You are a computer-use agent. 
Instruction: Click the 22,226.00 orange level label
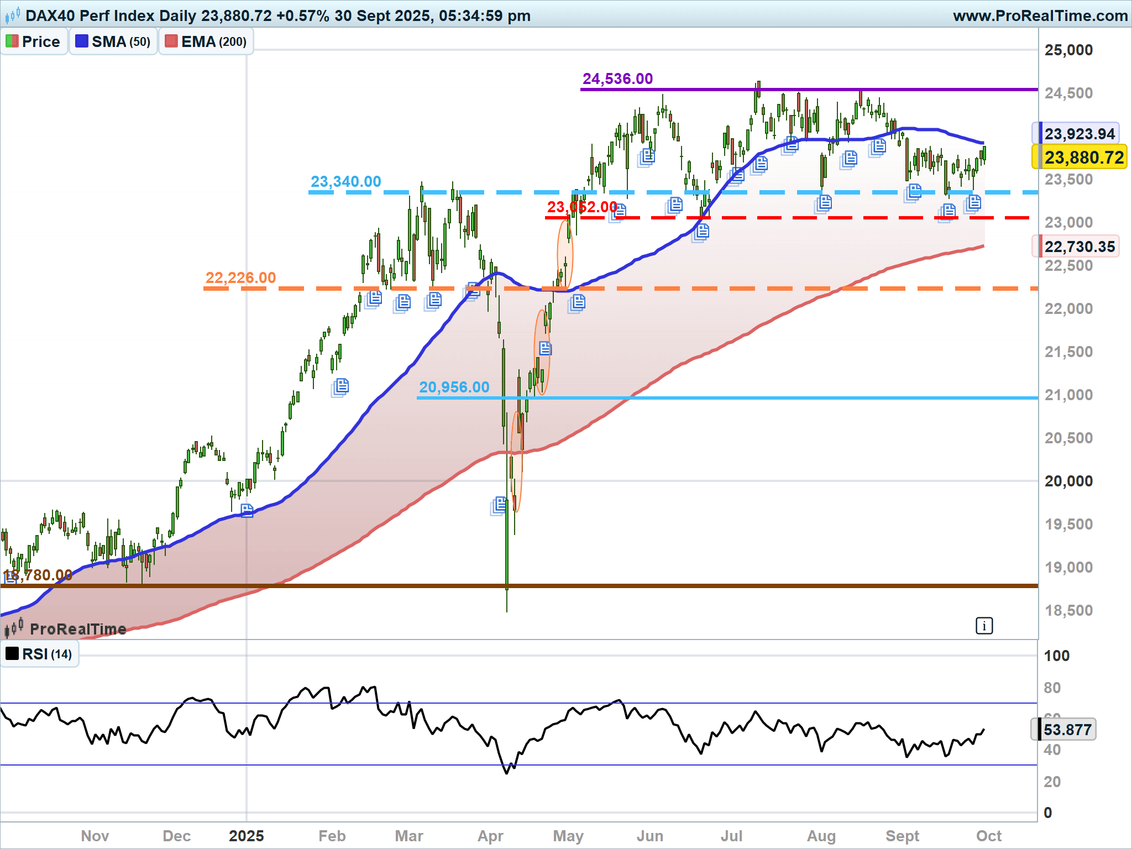240,278
